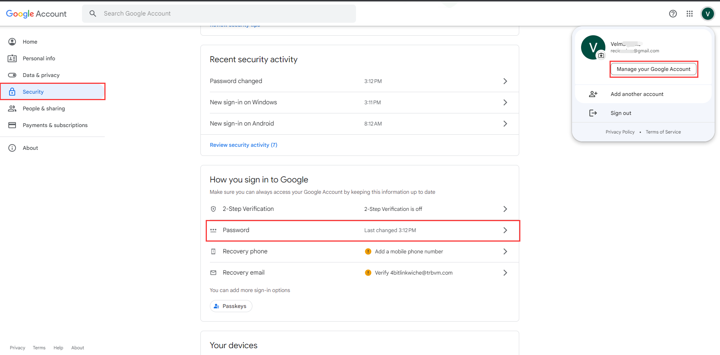Expand New sign-in on Windows chevron
Screen dimensions: 720x355
click(505, 102)
